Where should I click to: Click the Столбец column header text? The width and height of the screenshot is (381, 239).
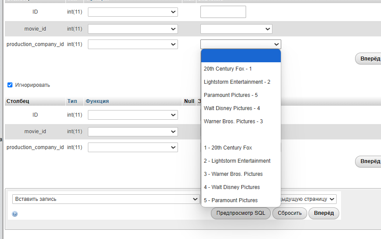pyautogui.click(x=18, y=101)
